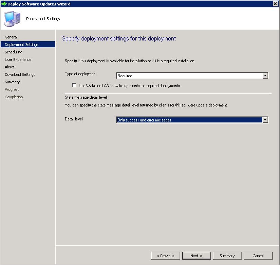Click the Progress step in sidebar
Screen dimensions: 280x265
[x=12, y=89]
